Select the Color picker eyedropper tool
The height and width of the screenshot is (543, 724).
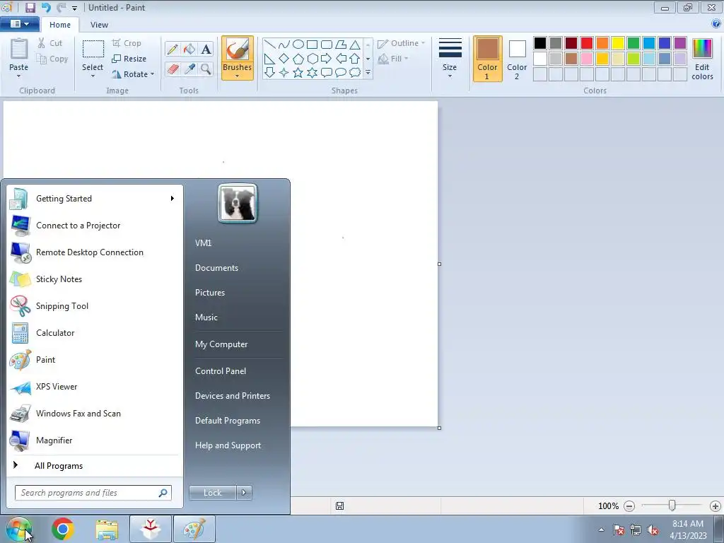pos(189,69)
